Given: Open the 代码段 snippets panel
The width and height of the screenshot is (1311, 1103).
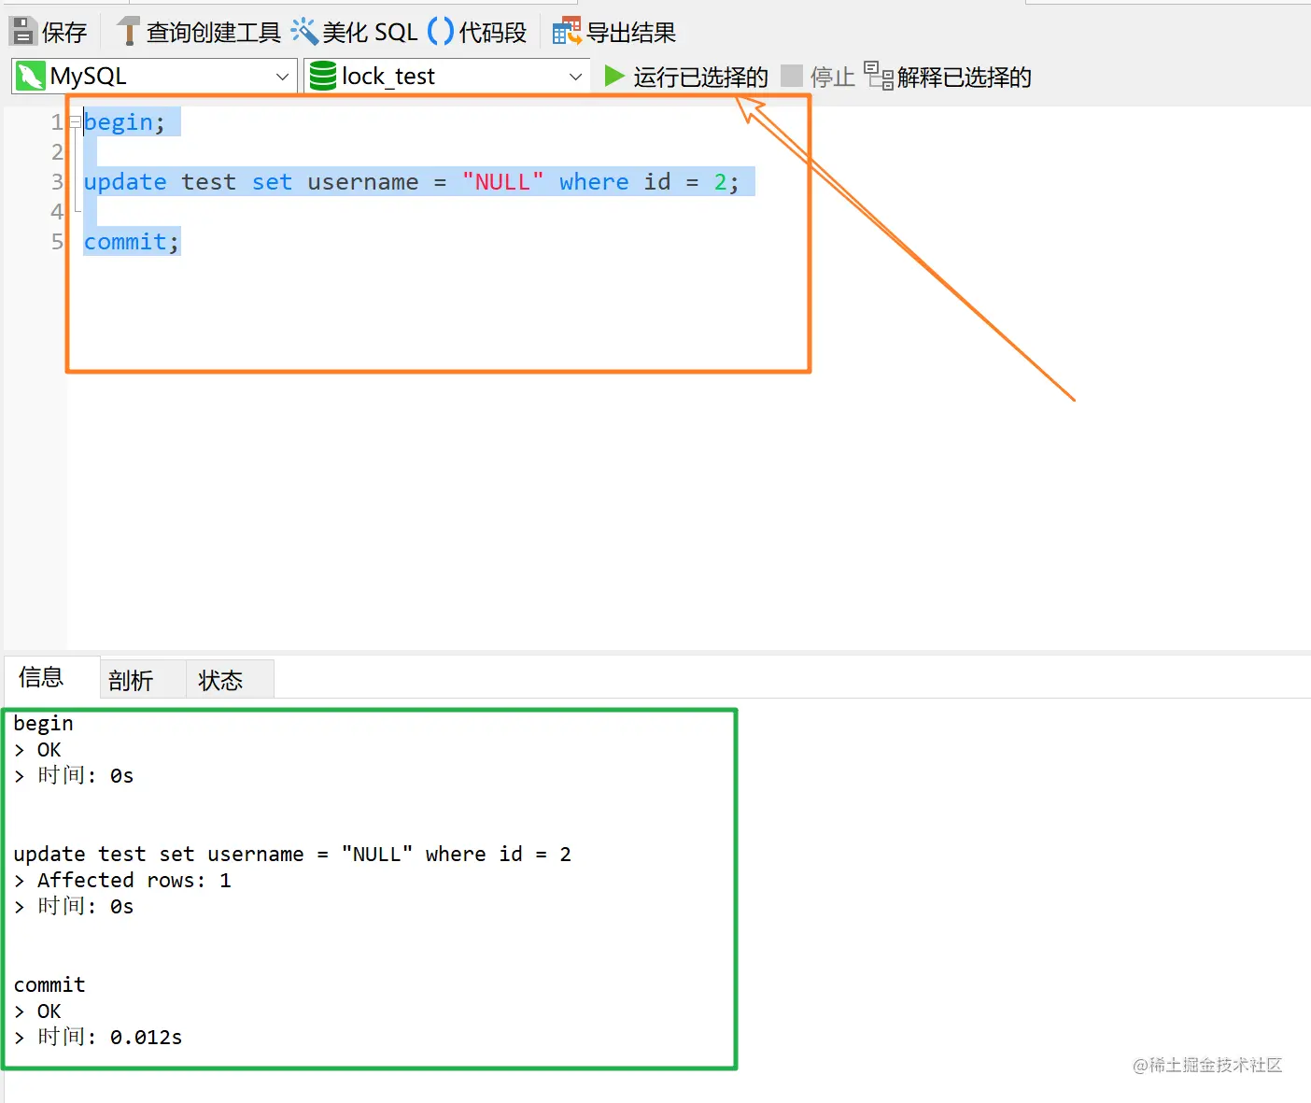Looking at the screenshot, I should point(493,33).
